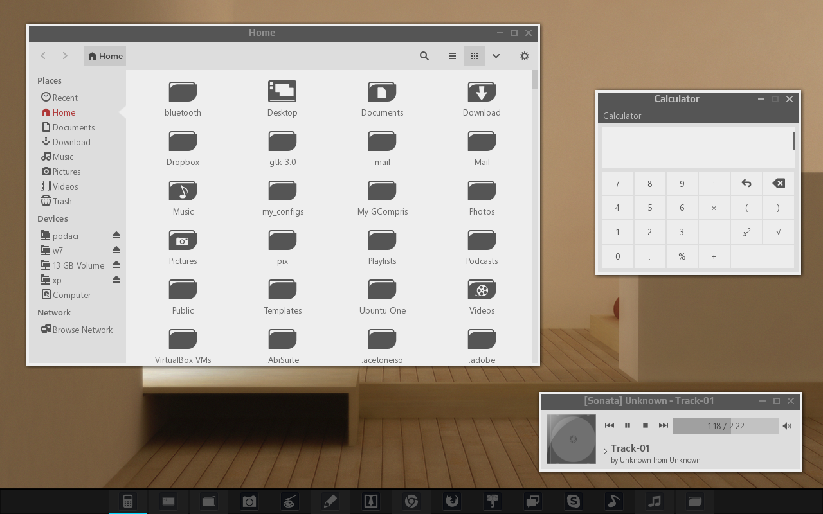Open Skype from taskbar
Screen dimensions: 823x514
click(x=574, y=501)
